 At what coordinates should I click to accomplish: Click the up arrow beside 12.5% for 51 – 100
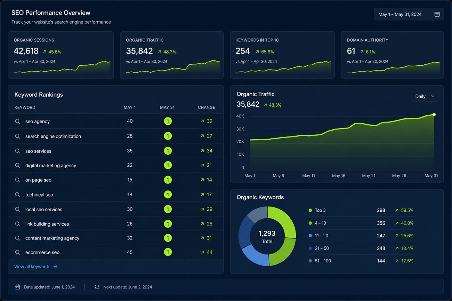[x=397, y=261]
